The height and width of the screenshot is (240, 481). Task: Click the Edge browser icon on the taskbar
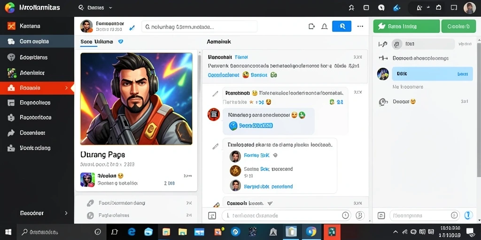pos(132,232)
